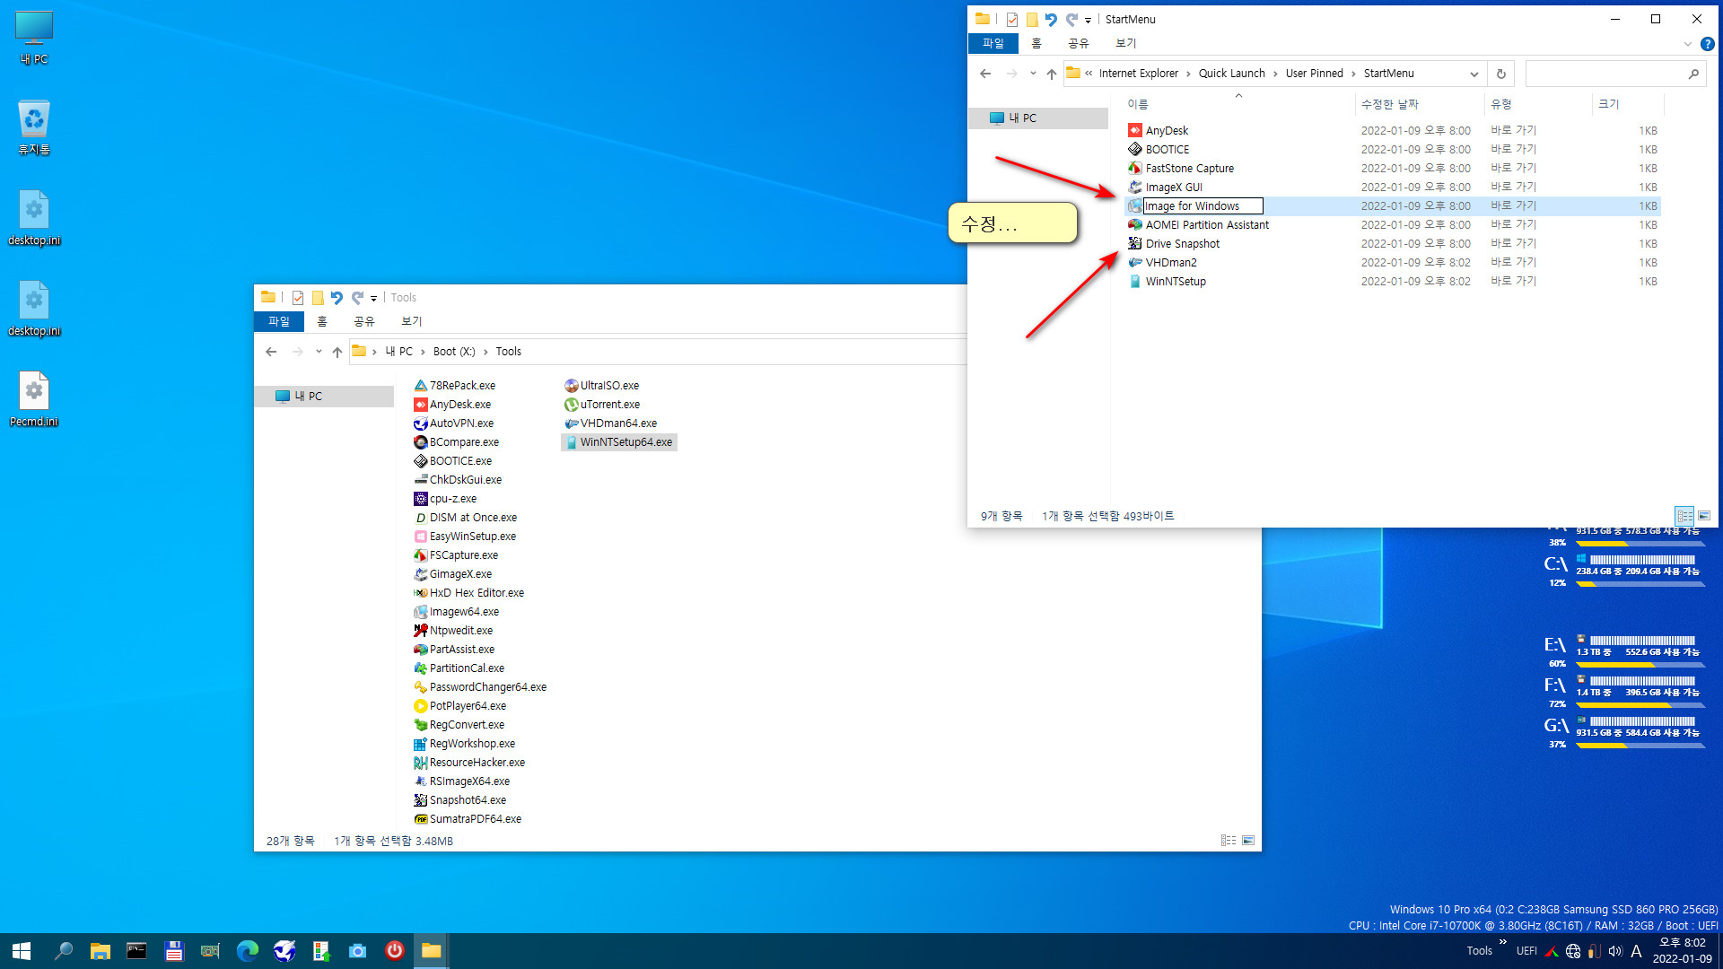Expand breadcrumb chevron after Boot (X:)

click(x=485, y=352)
